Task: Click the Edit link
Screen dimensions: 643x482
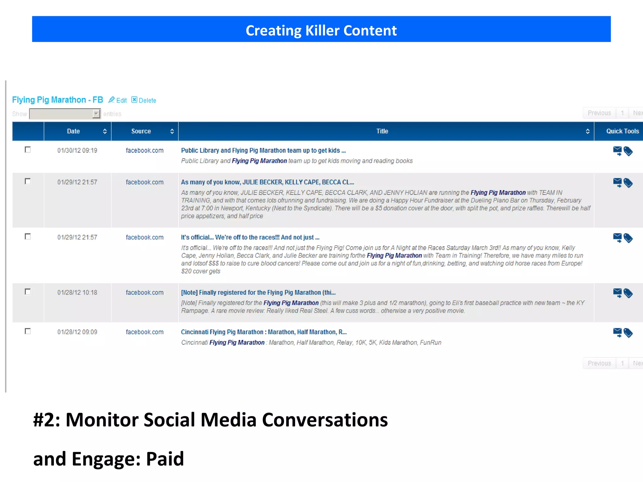Action: click(x=121, y=100)
